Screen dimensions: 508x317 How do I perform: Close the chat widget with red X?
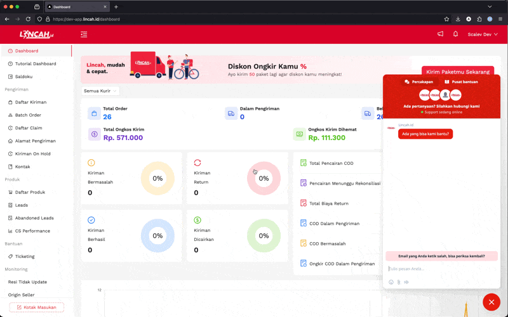click(x=491, y=302)
